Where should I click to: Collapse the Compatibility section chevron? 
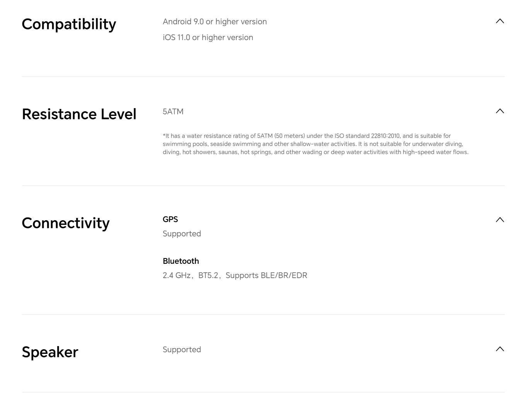500,21
